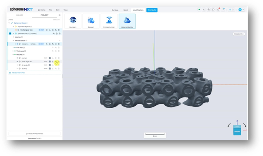Choose the Printability Impr tool
This screenshot has width=263, height=156.
109,21
